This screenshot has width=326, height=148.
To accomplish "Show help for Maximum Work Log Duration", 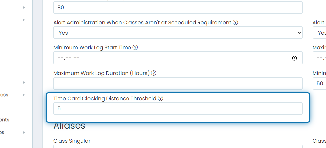I will (x=154, y=73).
